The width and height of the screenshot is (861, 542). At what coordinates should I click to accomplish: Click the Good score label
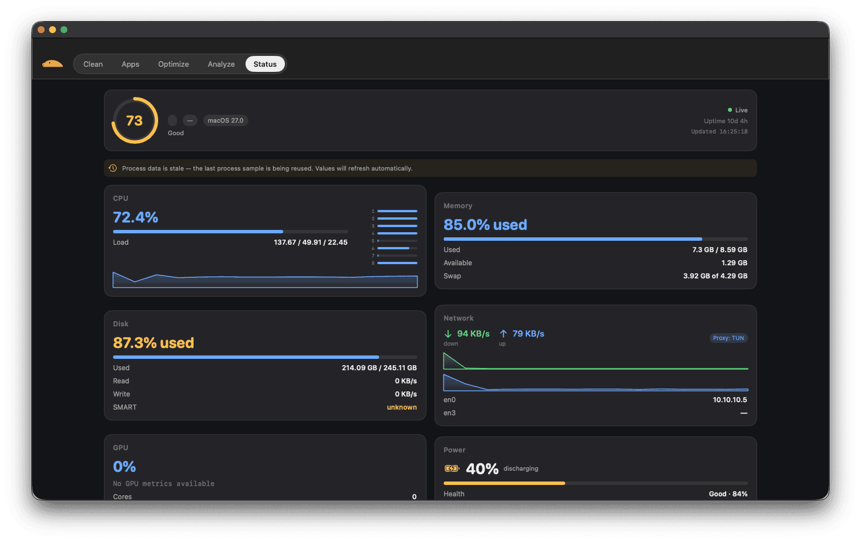coord(176,133)
